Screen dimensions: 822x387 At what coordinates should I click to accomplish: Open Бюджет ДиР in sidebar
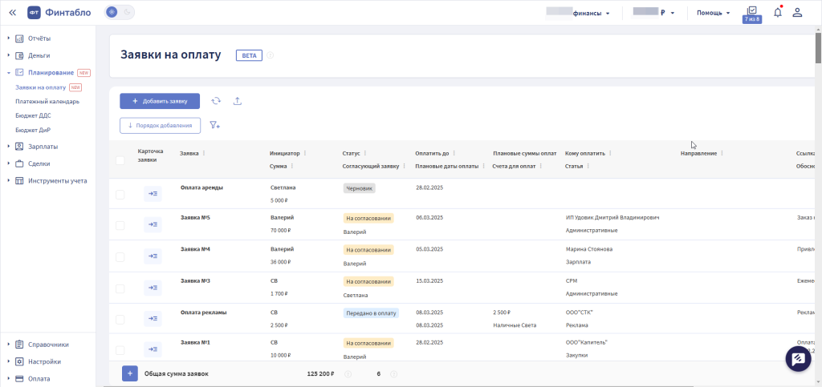[33, 130]
